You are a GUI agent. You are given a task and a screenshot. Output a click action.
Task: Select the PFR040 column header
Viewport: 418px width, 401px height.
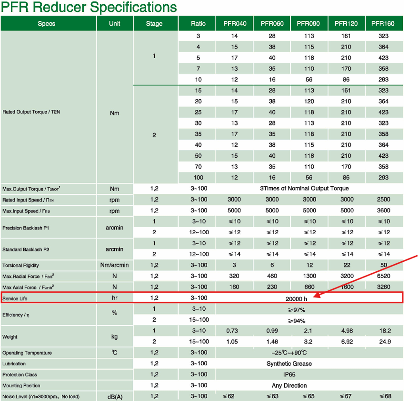pyautogui.click(x=235, y=24)
